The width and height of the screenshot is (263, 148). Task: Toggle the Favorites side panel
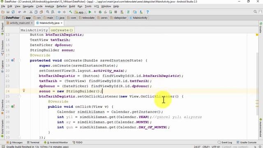tap(2, 107)
